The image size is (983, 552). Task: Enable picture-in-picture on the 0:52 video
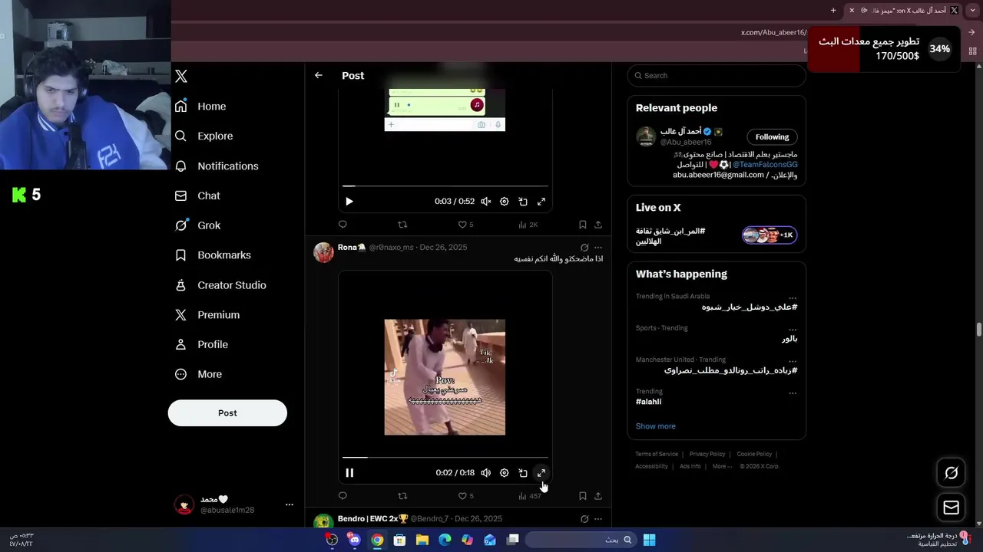(x=523, y=202)
